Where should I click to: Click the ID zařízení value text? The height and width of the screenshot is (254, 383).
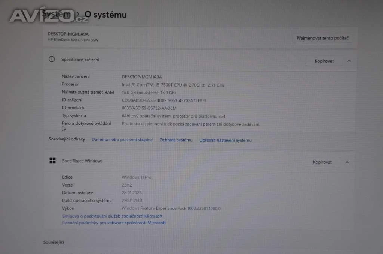tap(164, 100)
